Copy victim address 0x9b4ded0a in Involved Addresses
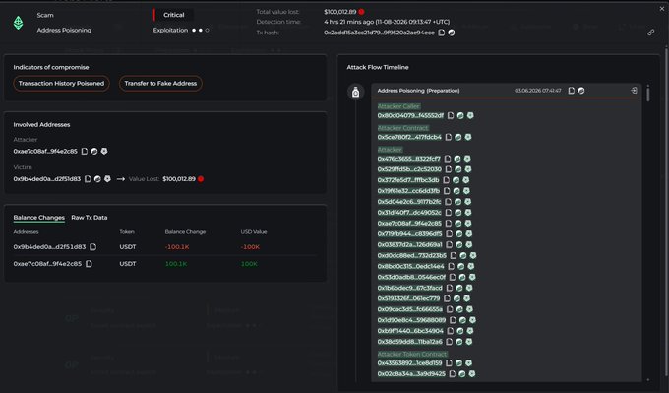The height and width of the screenshot is (393, 669). [x=88, y=179]
